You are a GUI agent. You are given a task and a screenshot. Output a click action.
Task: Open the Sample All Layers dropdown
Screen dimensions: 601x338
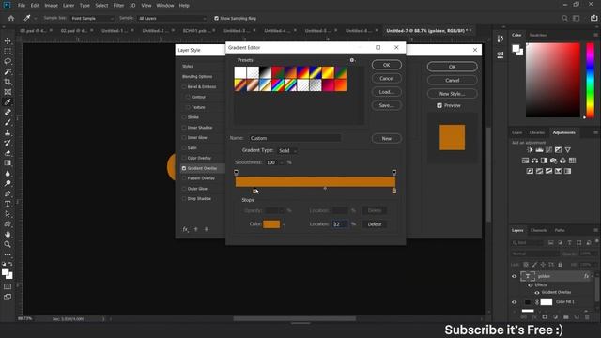tap(172, 19)
